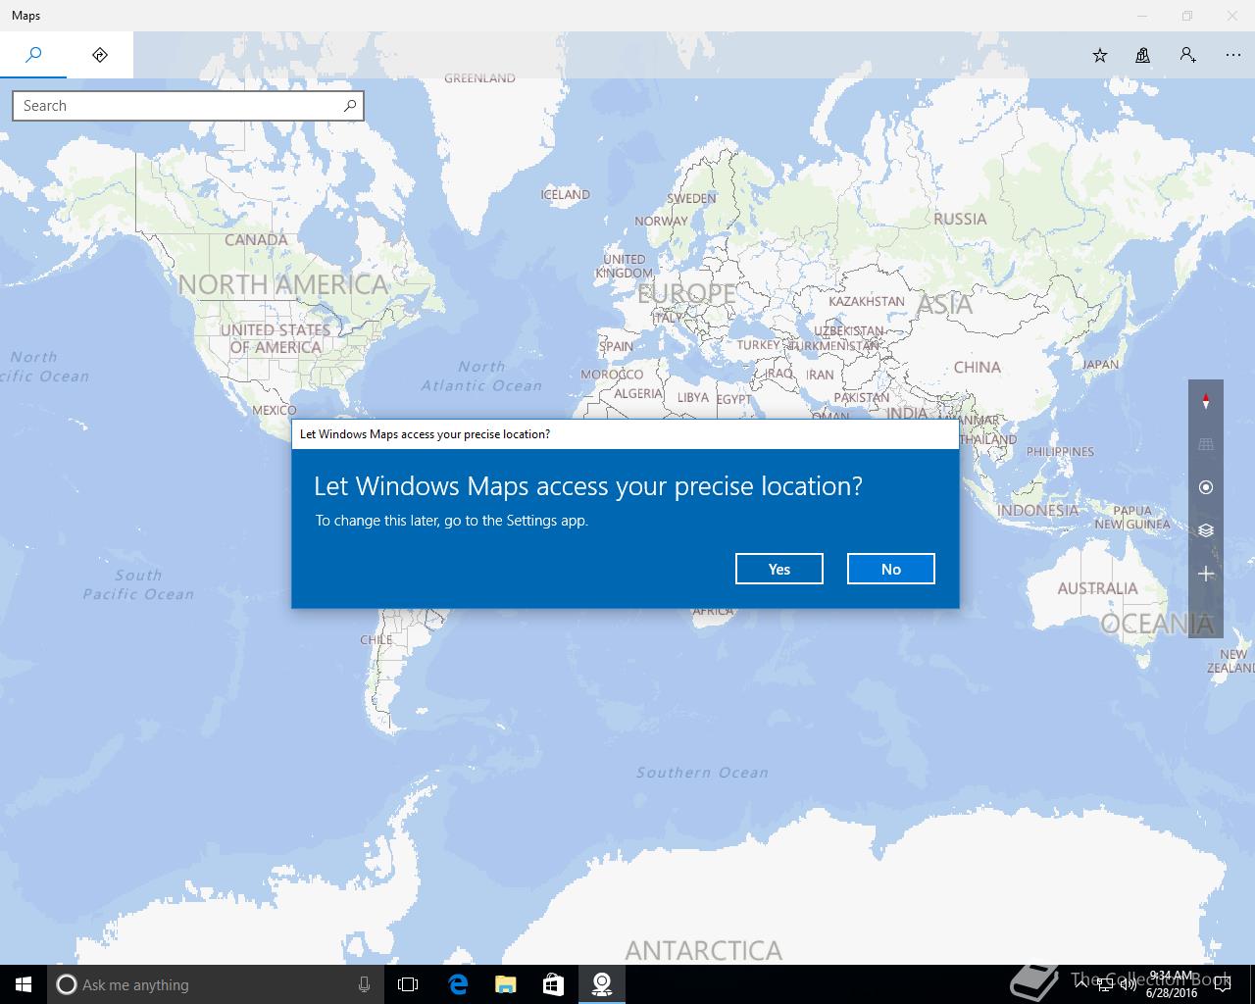This screenshot has height=1004, width=1255.
Task: Open the See more ellipsis menu
Action: point(1233,56)
